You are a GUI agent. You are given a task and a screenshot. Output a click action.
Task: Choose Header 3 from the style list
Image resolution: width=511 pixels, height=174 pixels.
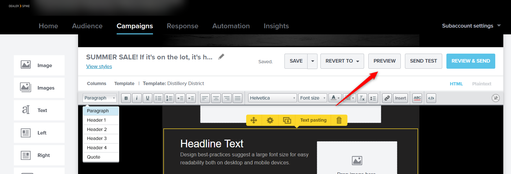(x=101, y=138)
